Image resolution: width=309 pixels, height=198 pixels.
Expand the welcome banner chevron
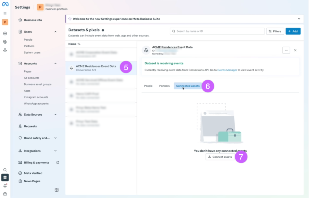coord(299,19)
